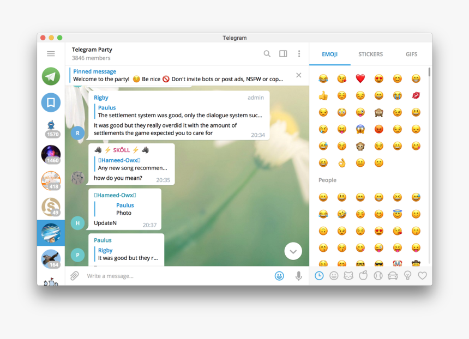
Task: Show food apple emoji category
Action: click(x=363, y=276)
